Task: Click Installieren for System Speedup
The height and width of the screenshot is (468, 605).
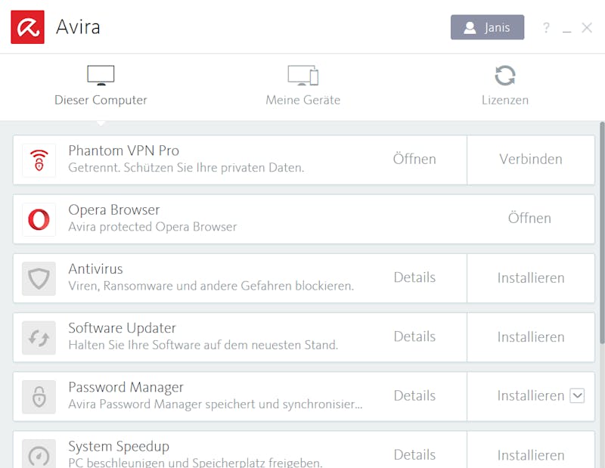Action: tap(531, 455)
